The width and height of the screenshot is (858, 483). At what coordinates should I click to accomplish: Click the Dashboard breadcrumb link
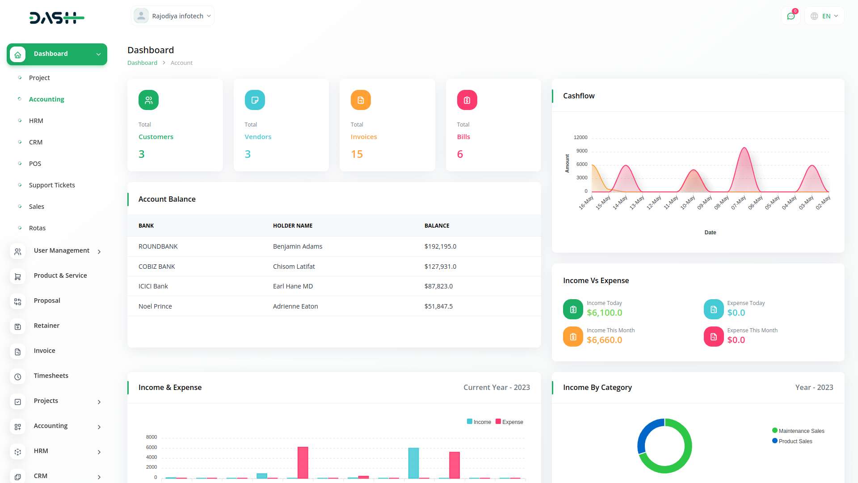[x=142, y=63]
